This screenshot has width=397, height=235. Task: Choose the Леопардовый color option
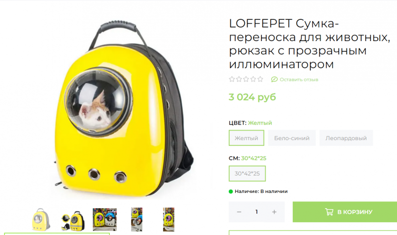pos(346,138)
